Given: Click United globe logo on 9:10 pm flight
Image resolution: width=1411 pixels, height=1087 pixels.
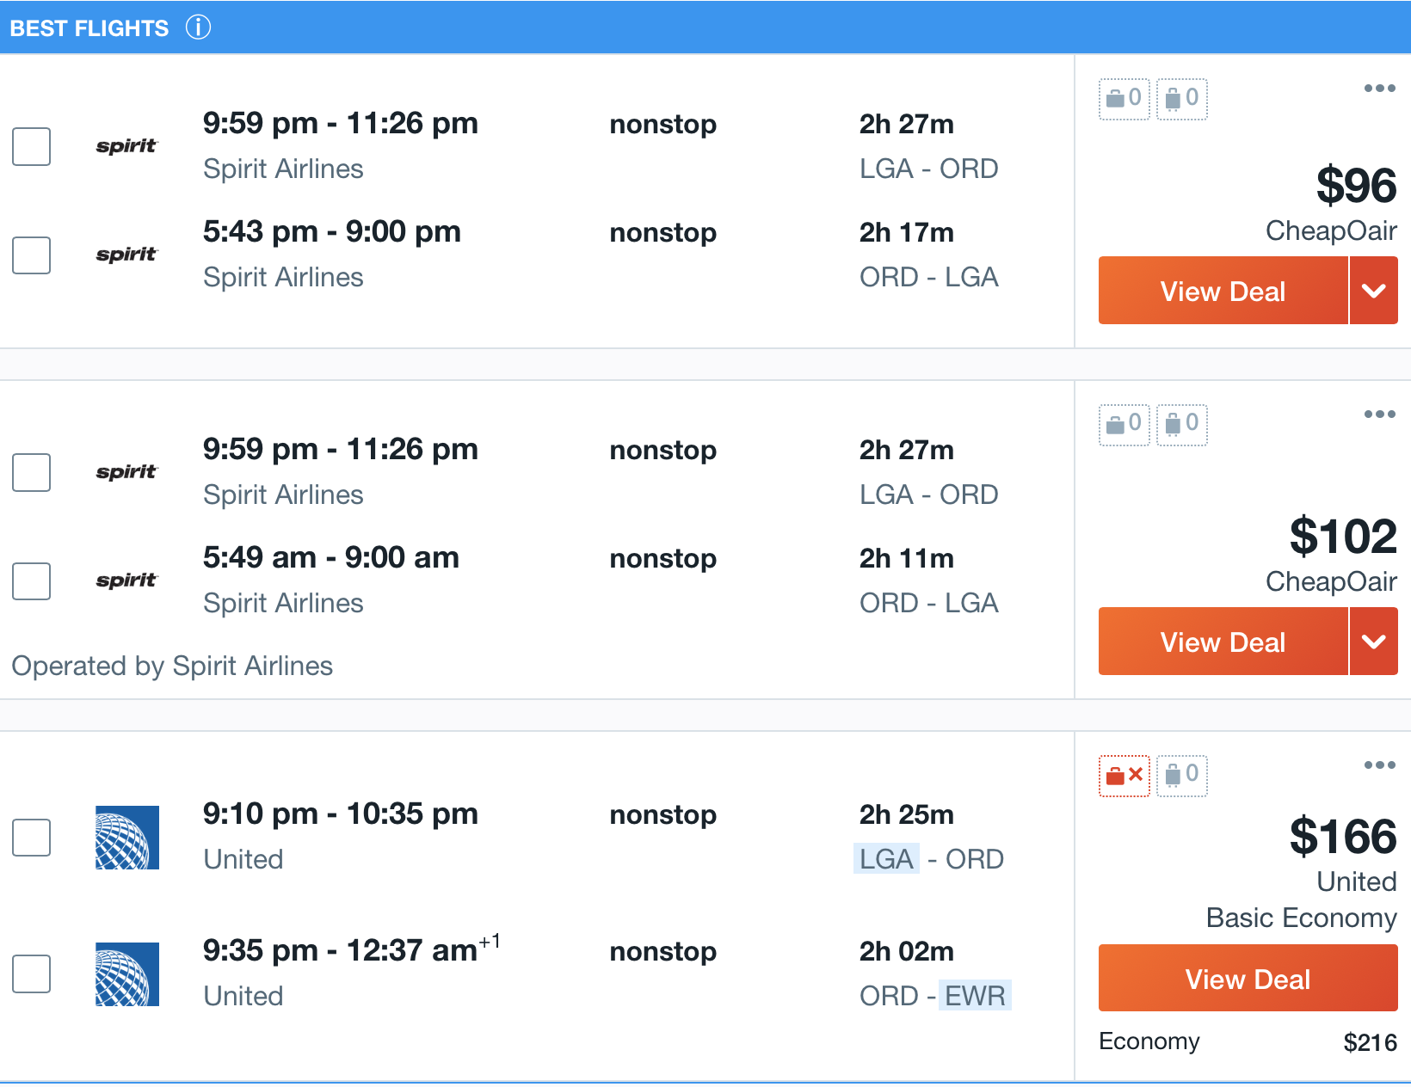Looking at the screenshot, I should (x=126, y=838).
